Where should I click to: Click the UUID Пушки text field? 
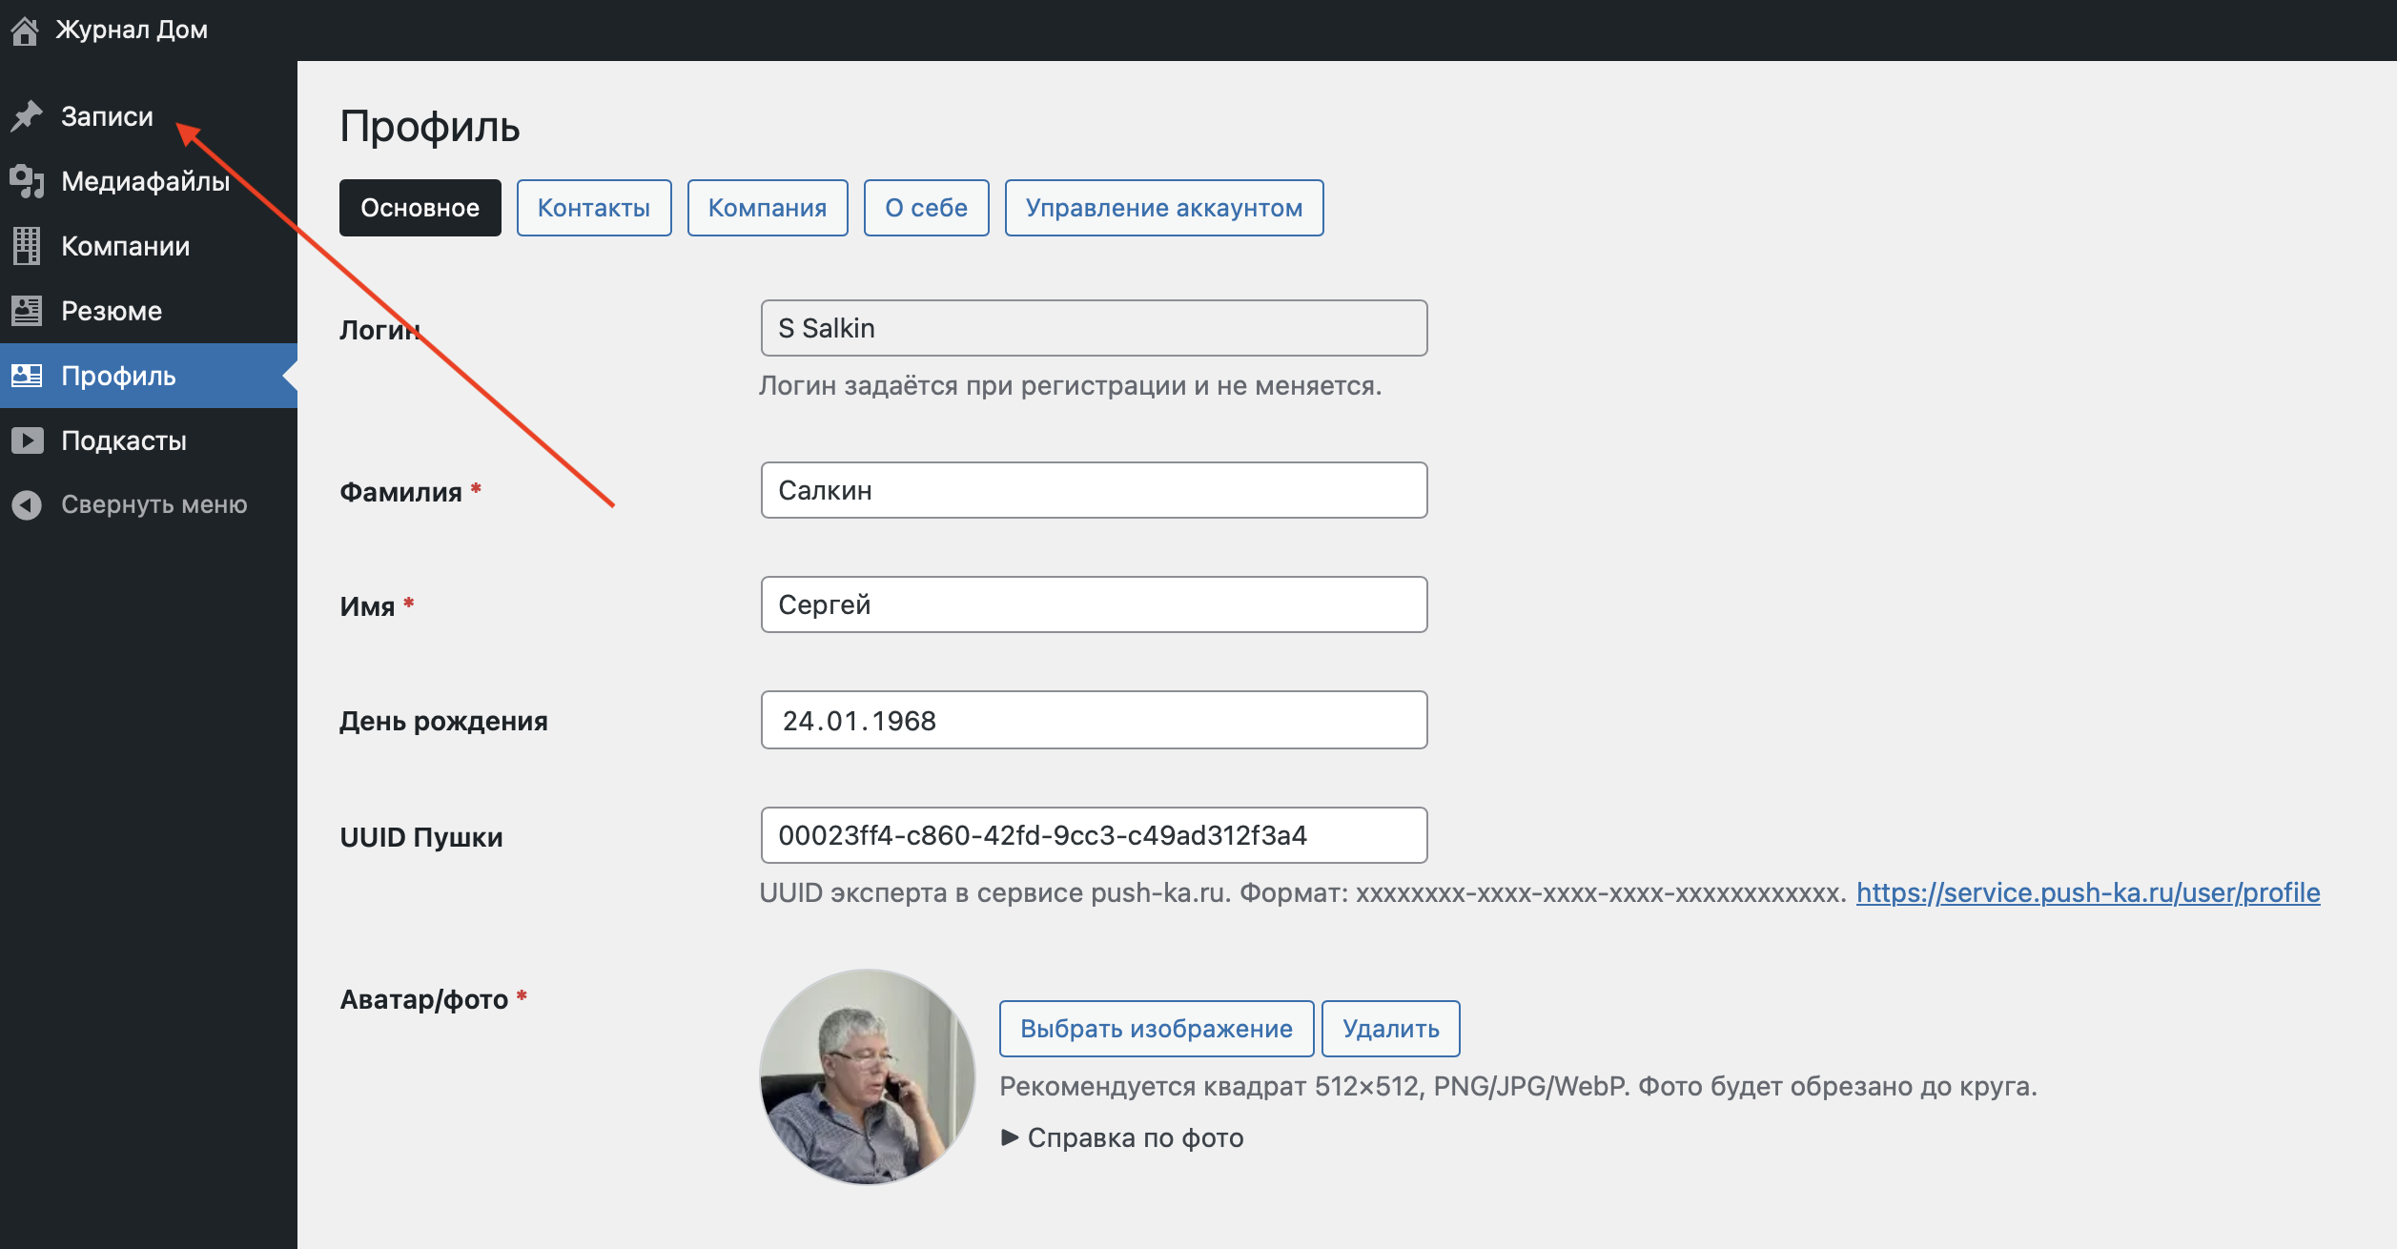click(1094, 835)
